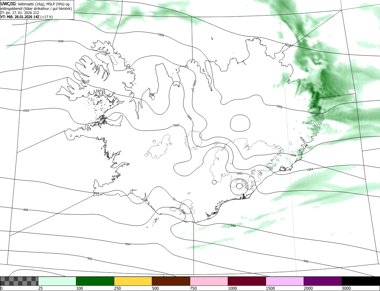Click the legend value 750

193,288
